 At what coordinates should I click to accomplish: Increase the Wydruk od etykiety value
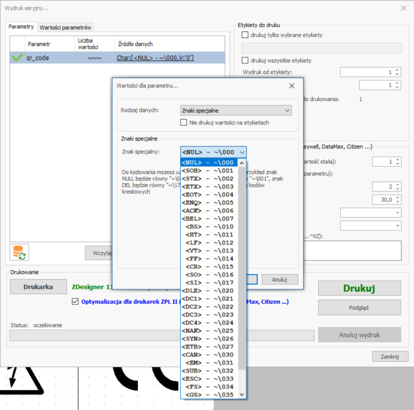[397, 70]
